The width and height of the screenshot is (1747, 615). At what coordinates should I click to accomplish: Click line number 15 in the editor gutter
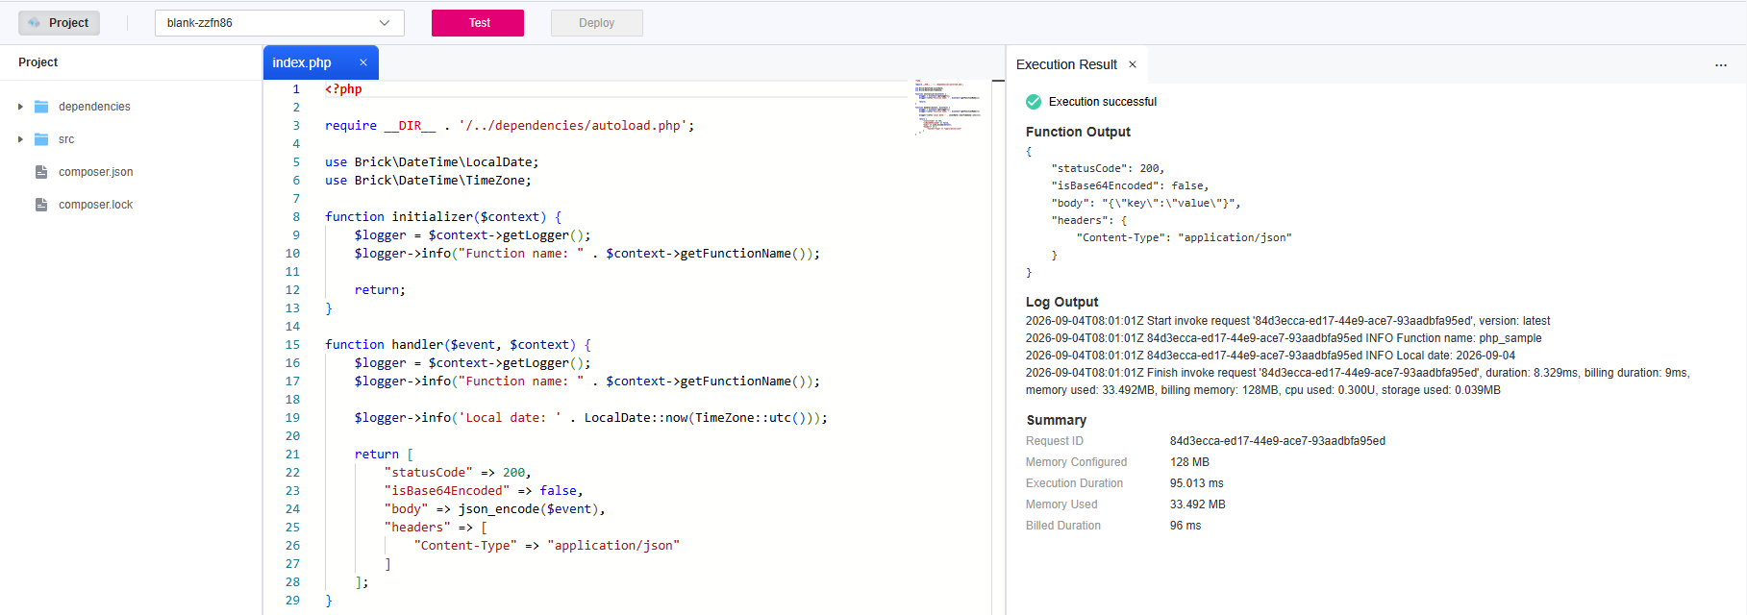pyautogui.click(x=292, y=345)
